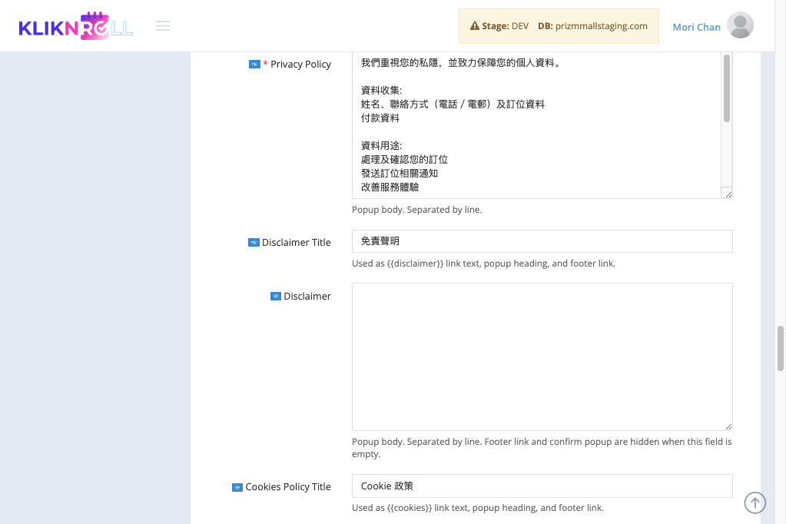Image resolution: width=786 pixels, height=524 pixels.
Task: Click the 'Cookies Policy Title' label
Action: click(x=288, y=487)
